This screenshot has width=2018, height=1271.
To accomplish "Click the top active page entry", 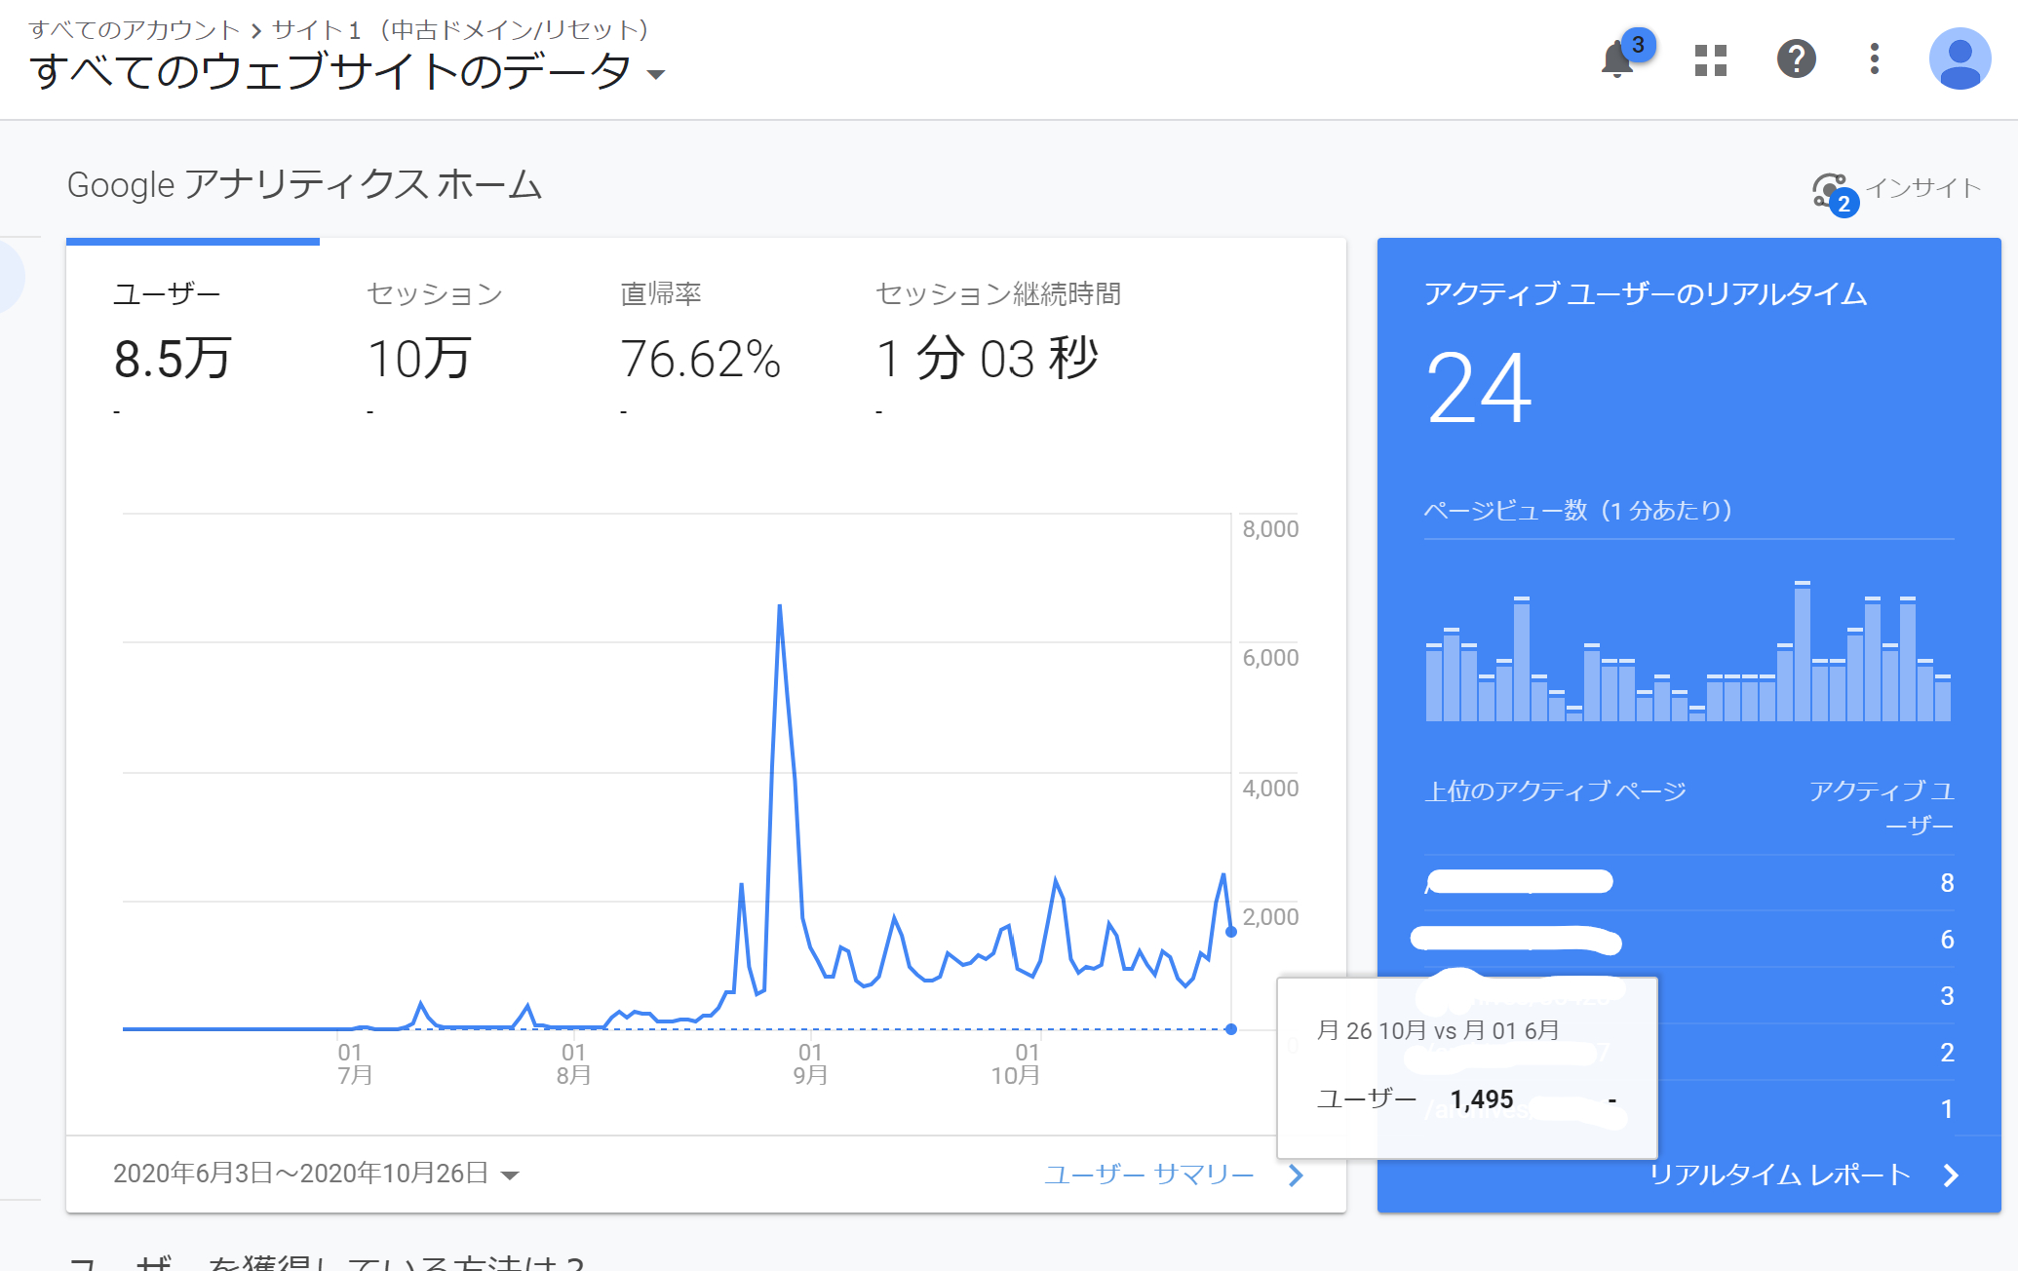I will (x=1517, y=880).
